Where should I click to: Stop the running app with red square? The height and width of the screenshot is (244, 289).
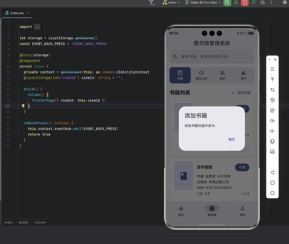(245, 2)
